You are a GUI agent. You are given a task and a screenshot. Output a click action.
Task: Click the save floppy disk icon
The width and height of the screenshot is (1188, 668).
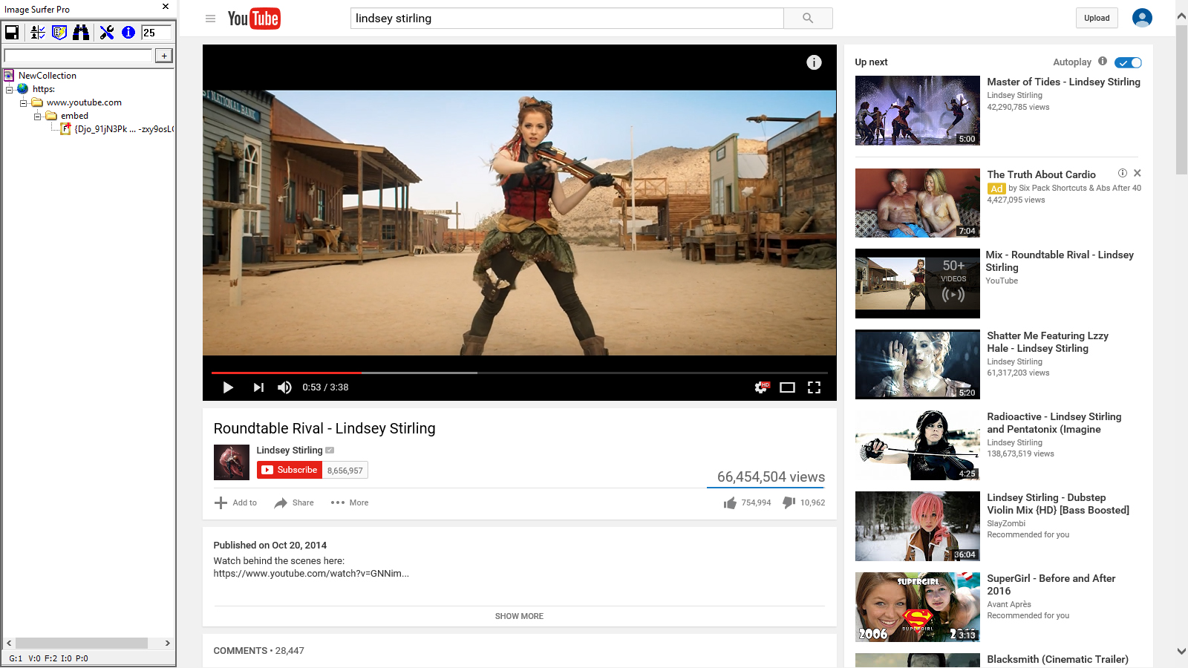12,32
